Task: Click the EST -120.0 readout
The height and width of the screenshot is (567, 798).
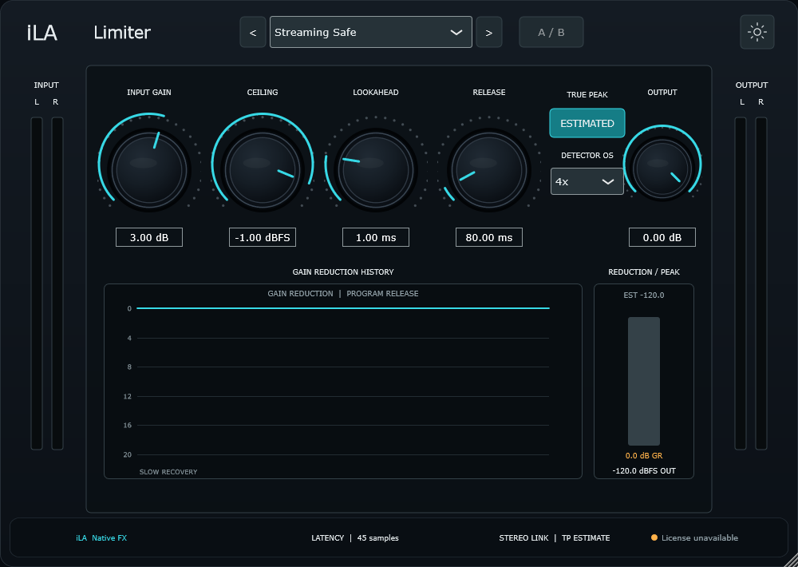Action: [x=644, y=295]
